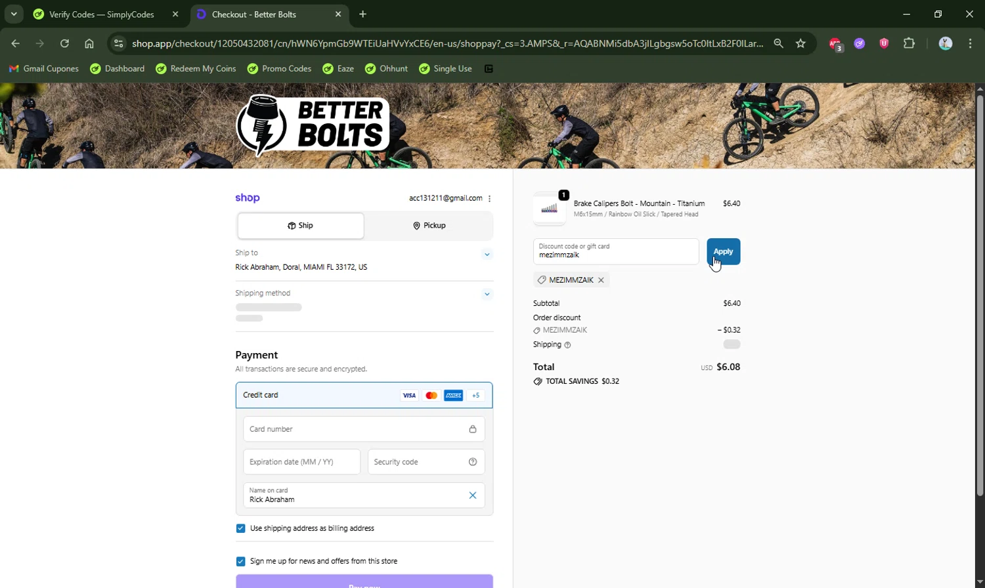Screen dimensions: 985x588
Task: Click the address bar URL
Action: [x=447, y=43]
